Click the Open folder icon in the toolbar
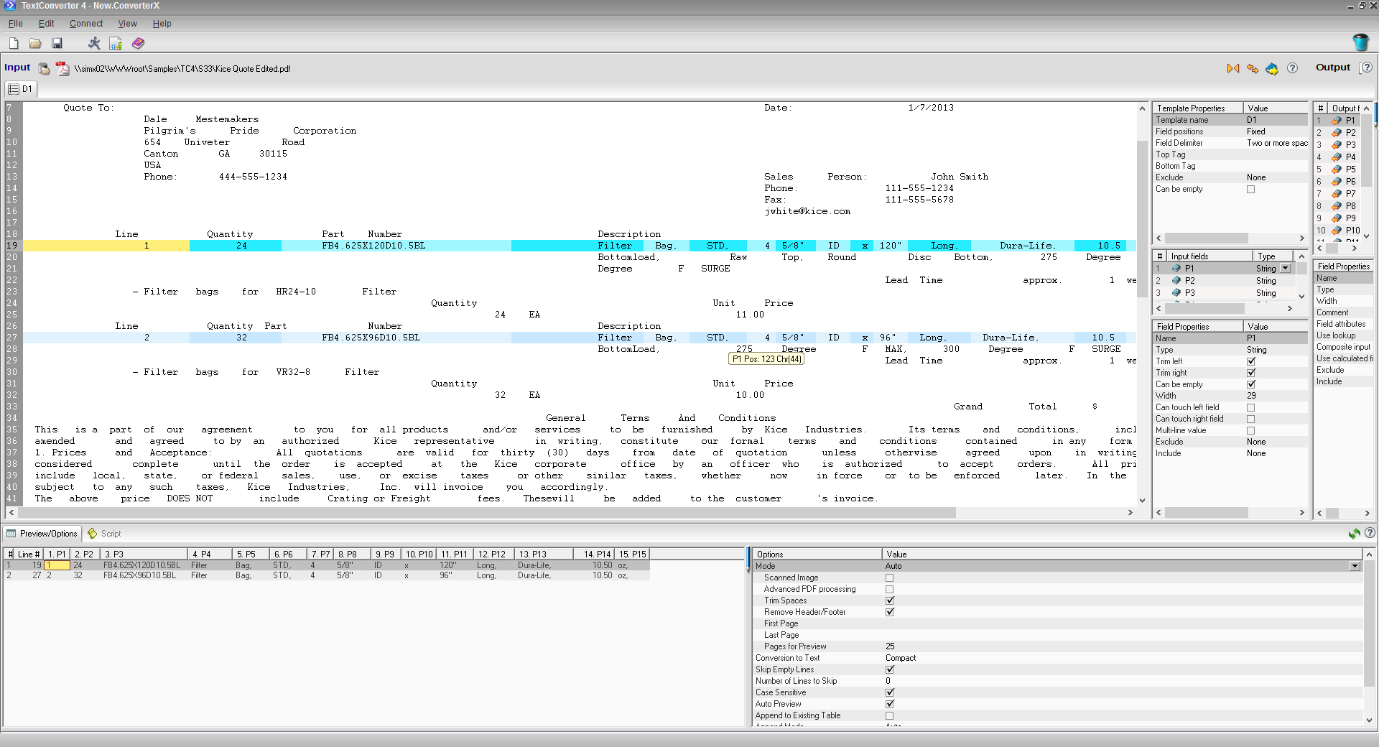 [35, 44]
